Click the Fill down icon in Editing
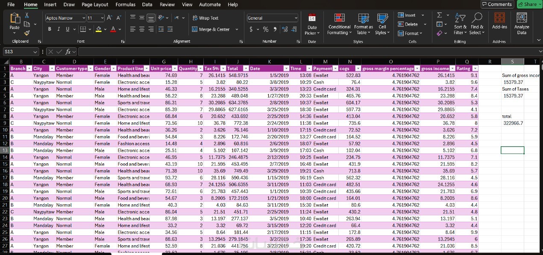The image size is (543, 255). pos(440,24)
